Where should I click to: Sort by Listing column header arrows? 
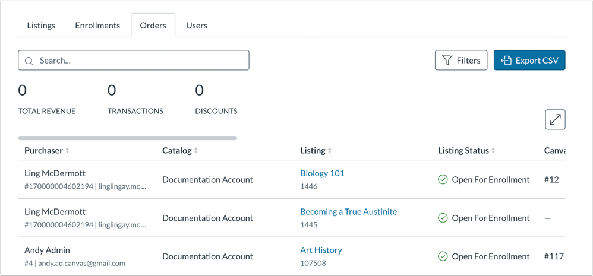click(330, 151)
